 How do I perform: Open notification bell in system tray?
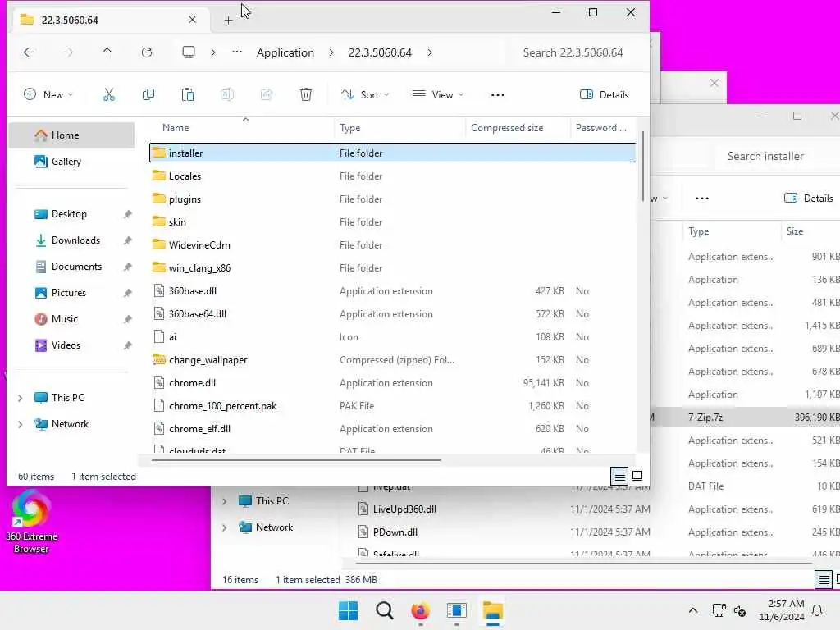click(x=817, y=610)
